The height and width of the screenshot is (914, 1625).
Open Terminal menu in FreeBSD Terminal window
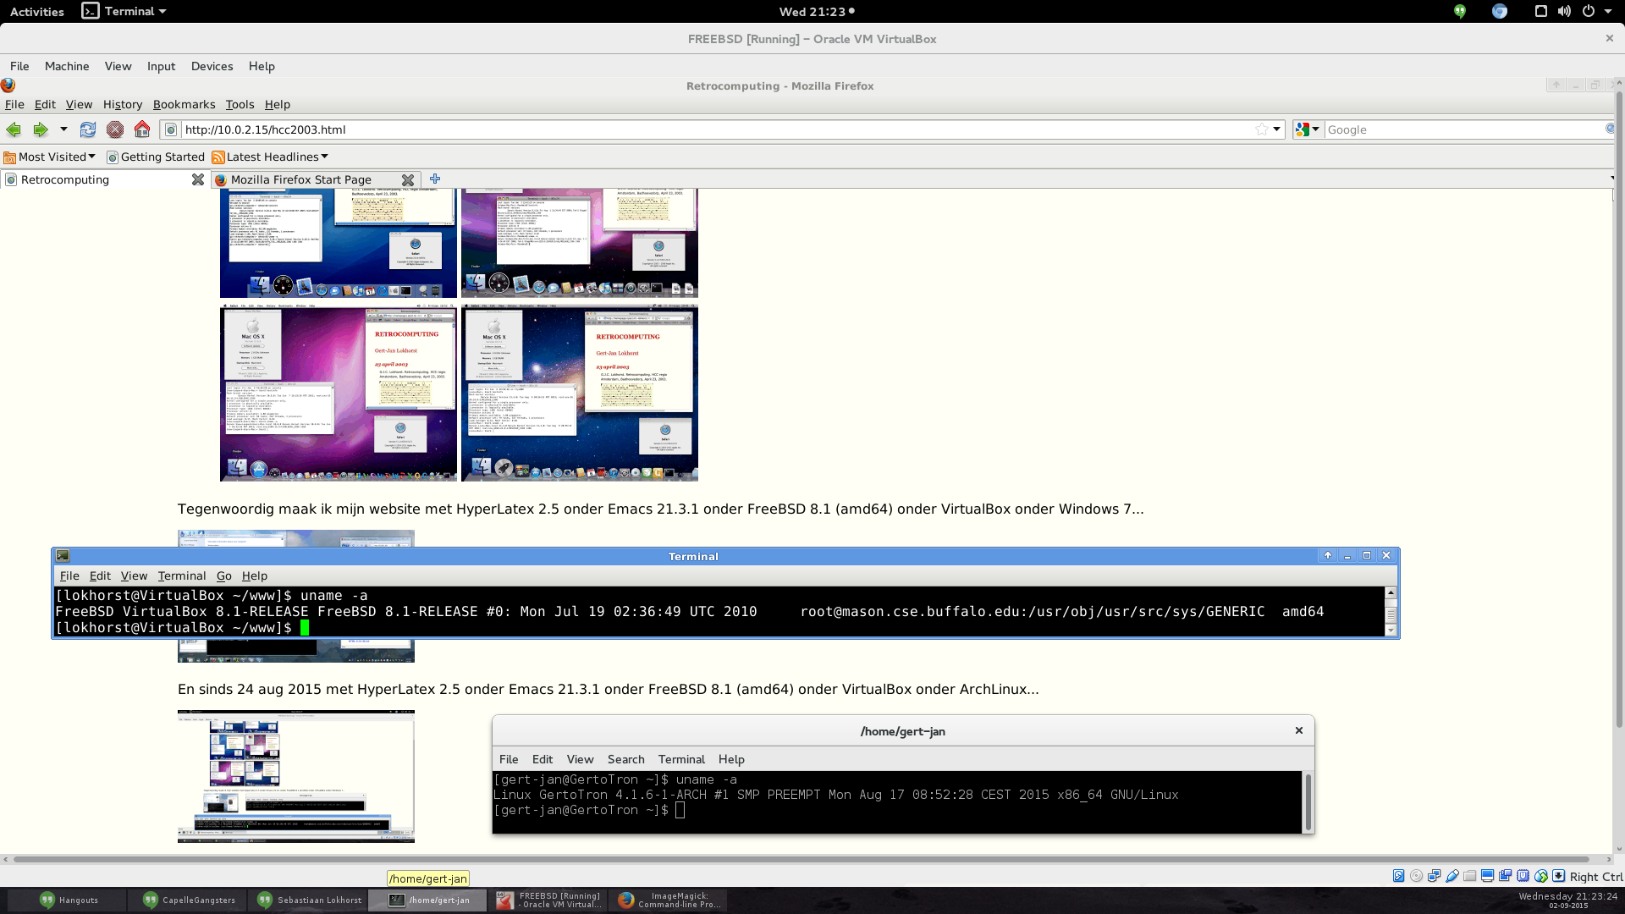tap(181, 575)
